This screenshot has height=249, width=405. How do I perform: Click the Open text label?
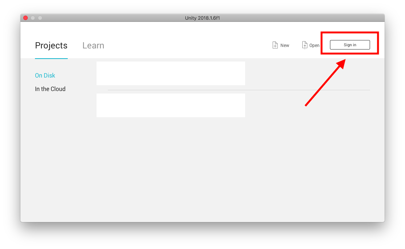pos(314,46)
